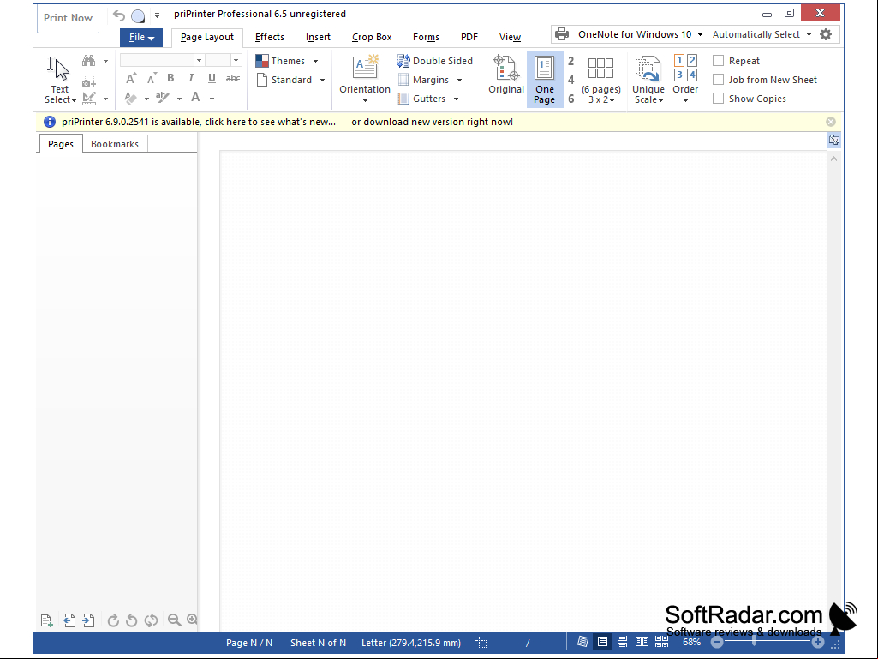Click the page Order icon
This screenshot has height=659, width=878.
coord(685,68)
